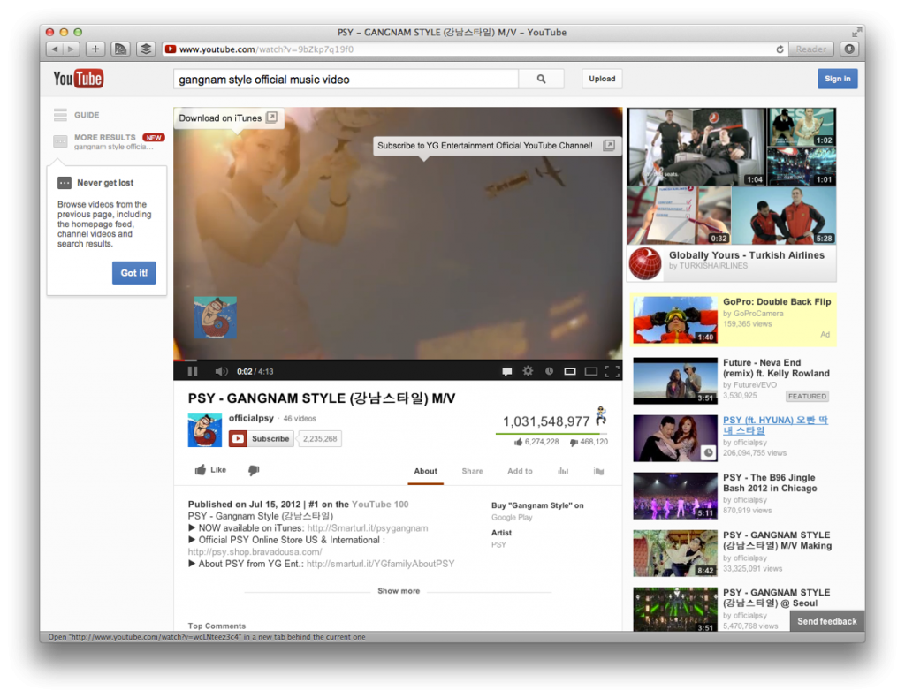Viewport: 905px width, 698px height.
Task: Dismiss tip with Got it! button
Action: click(134, 273)
